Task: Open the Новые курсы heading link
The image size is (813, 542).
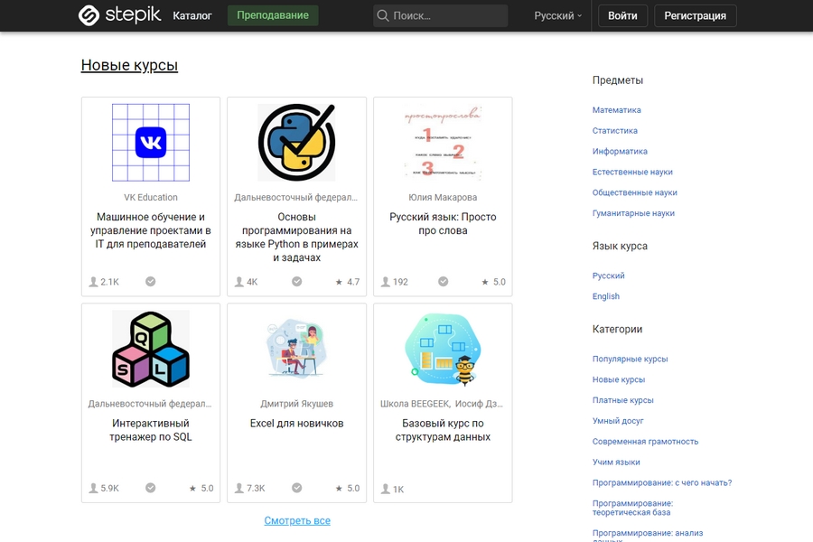Action: [x=129, y=65]
